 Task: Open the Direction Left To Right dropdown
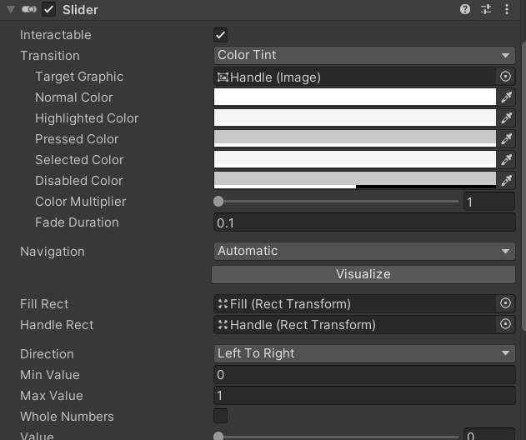click(364, 353)
